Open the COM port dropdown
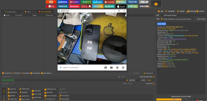 177,19
